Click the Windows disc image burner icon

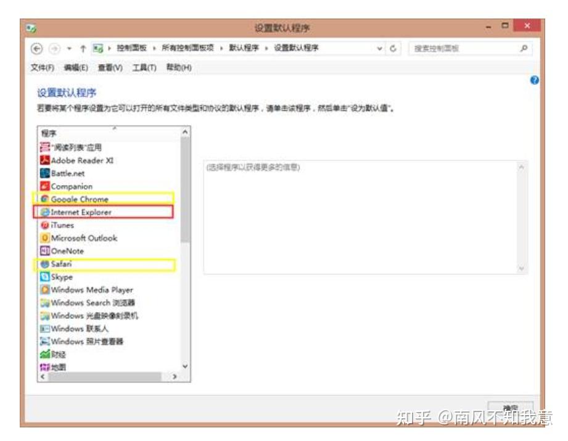click(x=44, y=316)
